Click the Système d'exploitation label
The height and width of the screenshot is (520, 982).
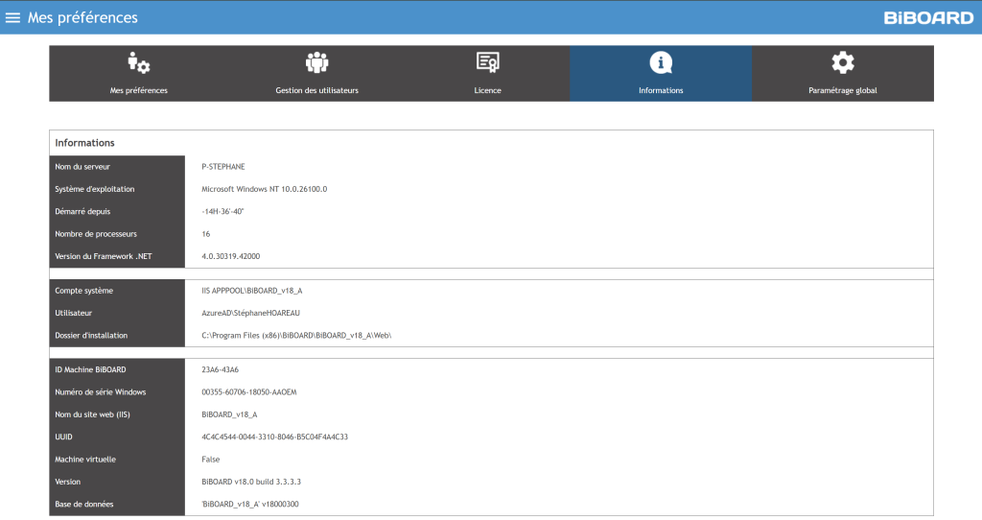pyautogui.click(x=95, y=189)
